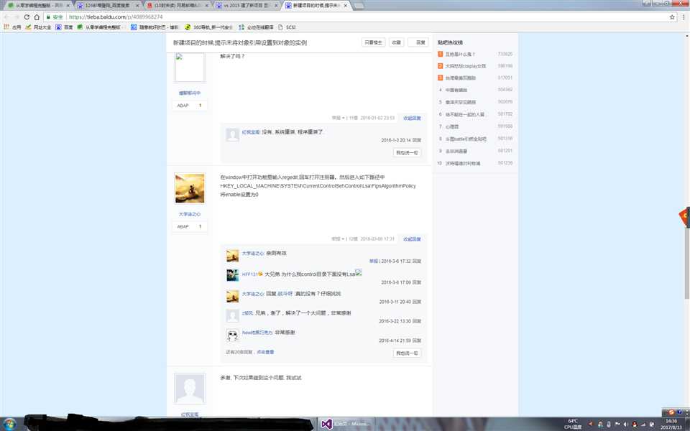Screen dimensions: 690x431
Task: Reload the page with the refresh icon
Action: (x=27, y=17)
